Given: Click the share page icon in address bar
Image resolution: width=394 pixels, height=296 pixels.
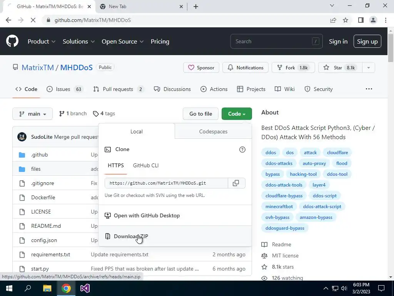Looking at the screenshot, I should (333, 20).
